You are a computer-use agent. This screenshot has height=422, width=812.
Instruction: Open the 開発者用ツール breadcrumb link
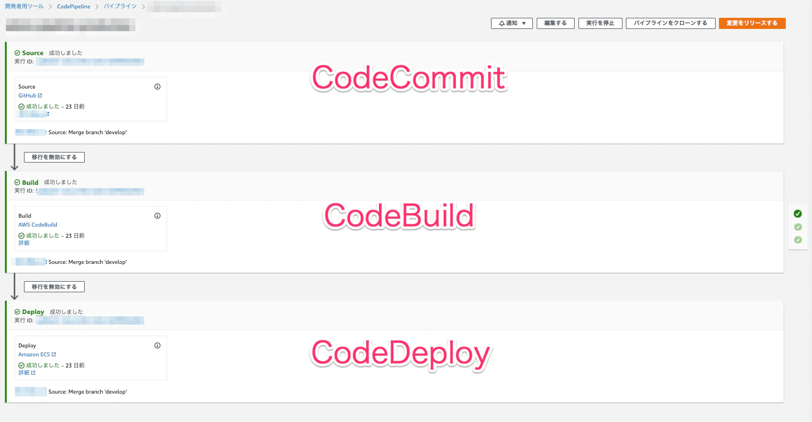pyautogui.click(x=25, y=7)
